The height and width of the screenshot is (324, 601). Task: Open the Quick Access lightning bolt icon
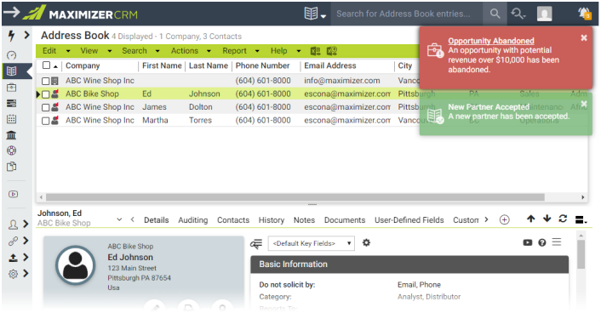(x=12, y=36)
